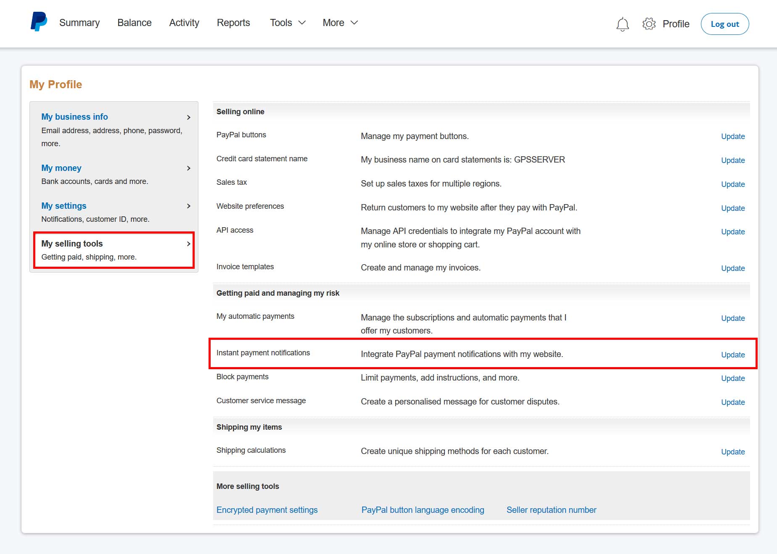Update Block payments settings
Image resolution: width=777 pixels, height=554 pixels.
(x=733, y=378)
